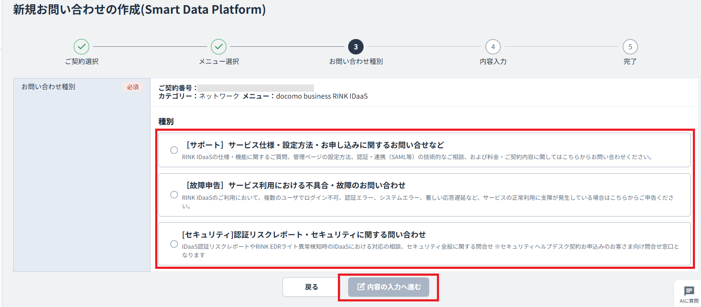Click the step 4 内容入力 circle
701x307 pixels.
(x=493, y=47)
